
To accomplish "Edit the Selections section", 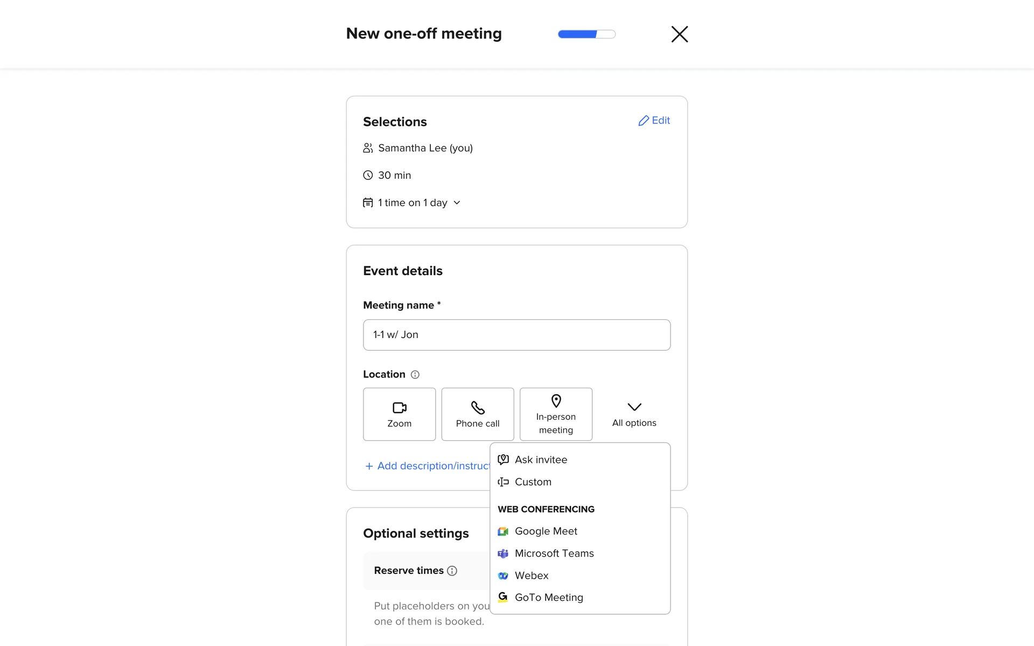I will [654, 121].
